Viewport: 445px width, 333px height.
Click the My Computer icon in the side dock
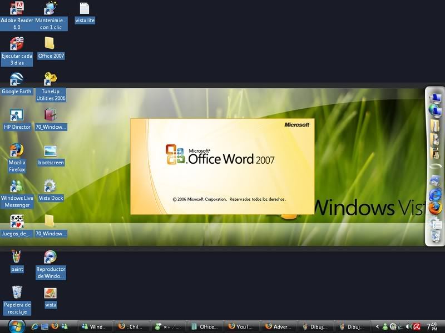tap(435, 98)
